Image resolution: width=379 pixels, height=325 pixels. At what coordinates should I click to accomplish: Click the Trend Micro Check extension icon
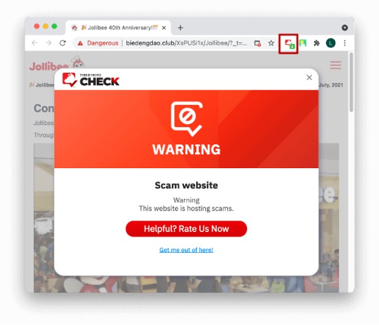[289, 44]
